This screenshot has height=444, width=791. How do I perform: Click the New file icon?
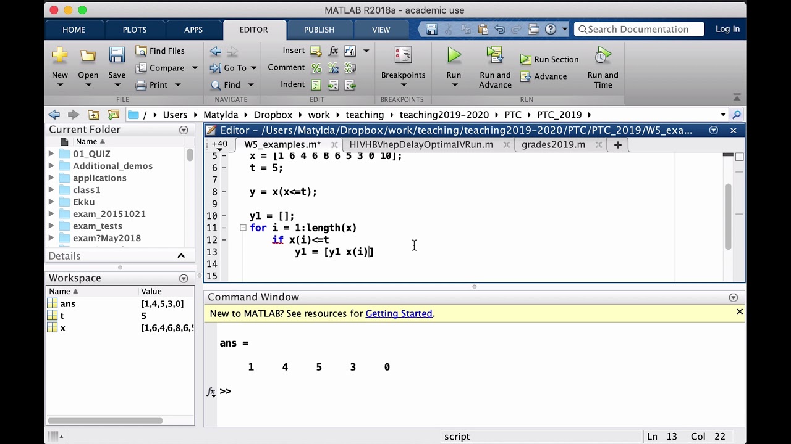click(60, 55)
